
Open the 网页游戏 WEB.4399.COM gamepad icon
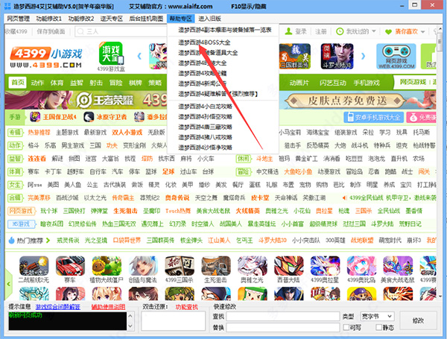[396, 56]
